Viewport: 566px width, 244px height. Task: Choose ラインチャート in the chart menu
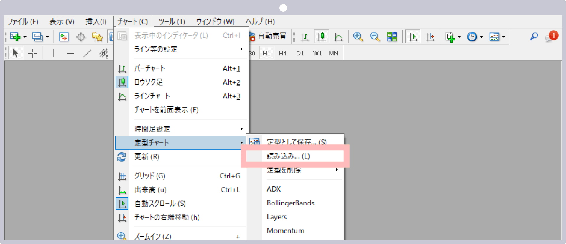click(x=180, y=96)
